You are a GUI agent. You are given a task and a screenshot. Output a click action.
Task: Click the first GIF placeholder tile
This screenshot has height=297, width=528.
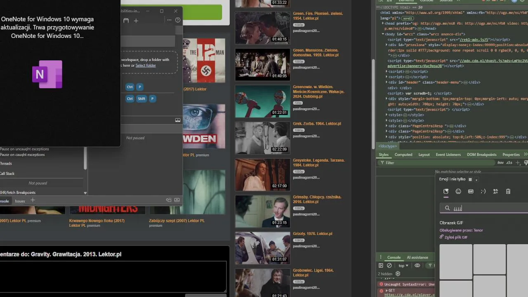pyautogui.click(x=456, y=262)
